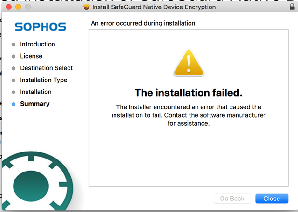Click the red close window button
Viewport: 298px width, 212px height.
point(9,7)
